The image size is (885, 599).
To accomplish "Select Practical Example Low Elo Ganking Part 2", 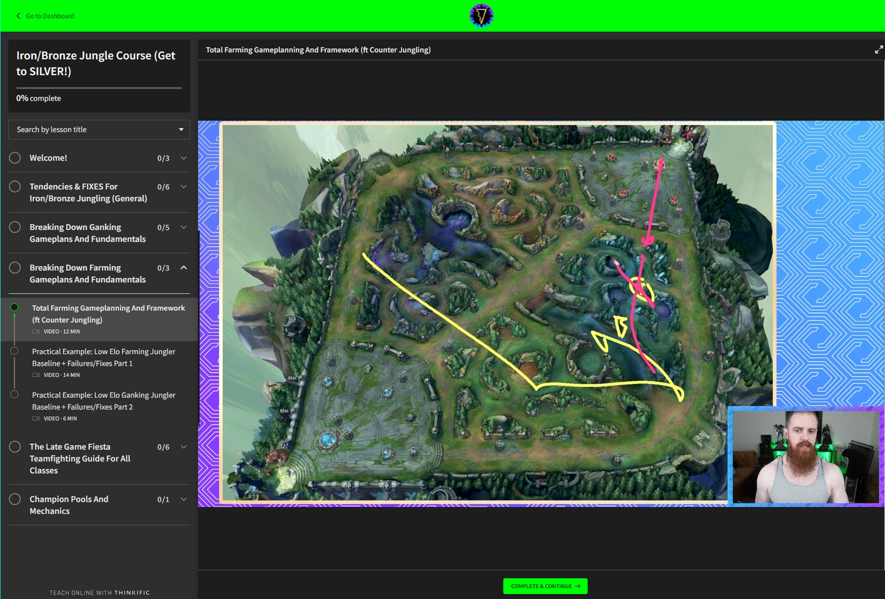I will pyautogui.click(x=104, y=401).
